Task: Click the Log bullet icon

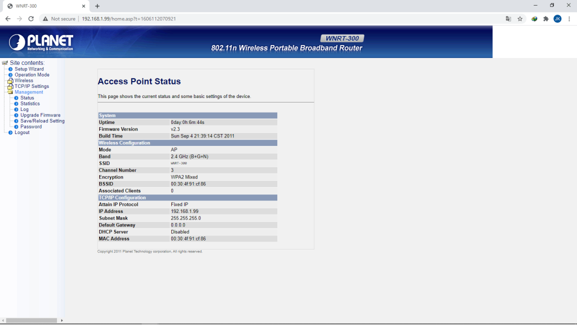Action: click(16, 110)
